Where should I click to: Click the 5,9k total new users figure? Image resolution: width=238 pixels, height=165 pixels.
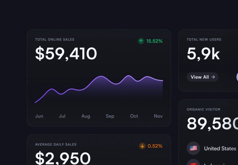point(203,54)
